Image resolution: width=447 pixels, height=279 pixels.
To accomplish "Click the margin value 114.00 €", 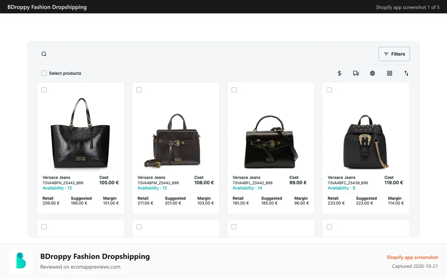I will 396,203.
